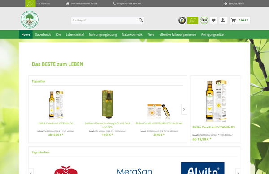
Task: Open first Topseller ENNA Care Vitamin D3 image
Action: pos(56,105)
